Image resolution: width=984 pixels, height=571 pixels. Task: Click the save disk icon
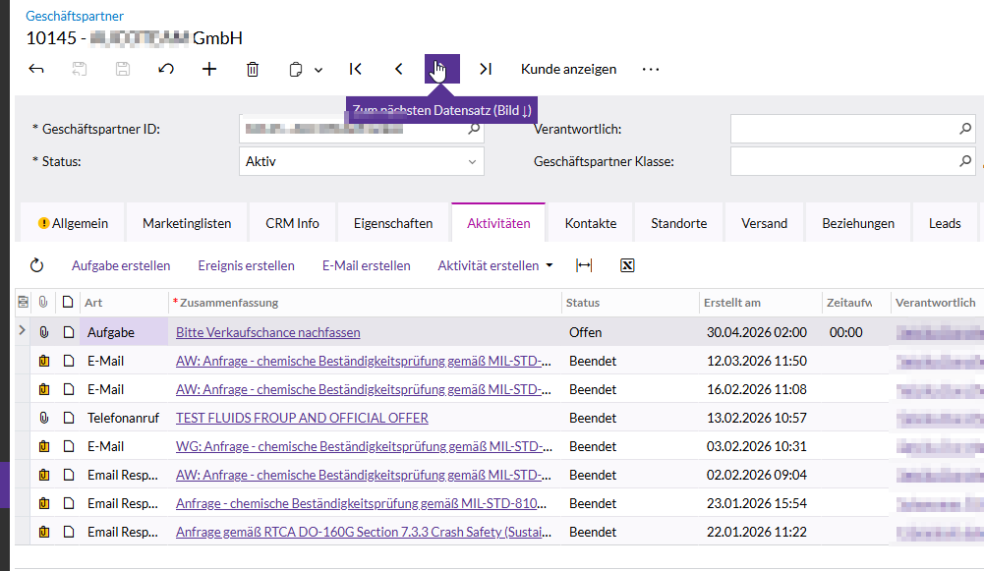123,69
